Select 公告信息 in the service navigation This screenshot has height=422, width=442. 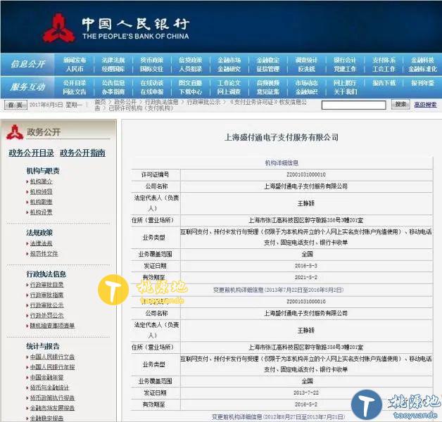(x=113, y=83)
